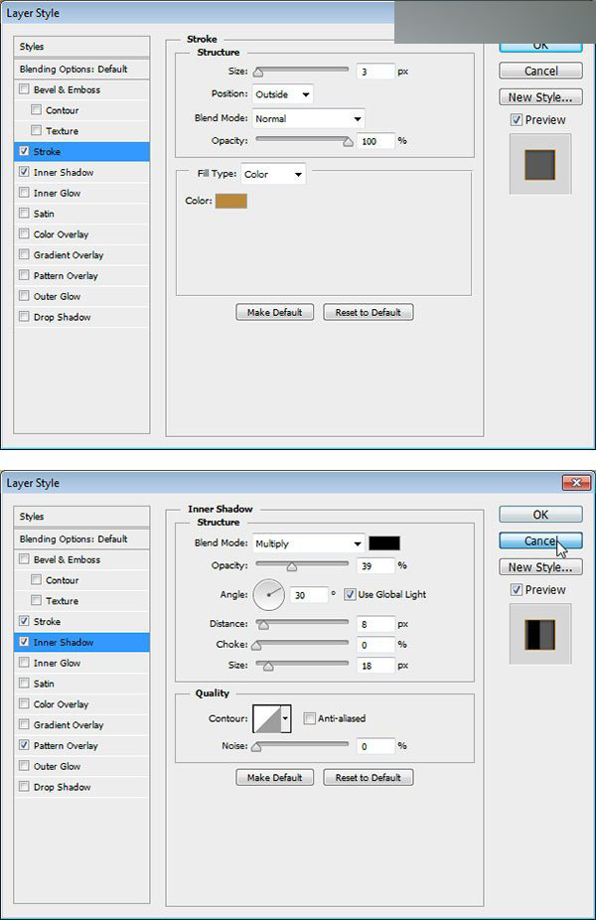
Task: Click the Choke value field
Action: [375, 645]
